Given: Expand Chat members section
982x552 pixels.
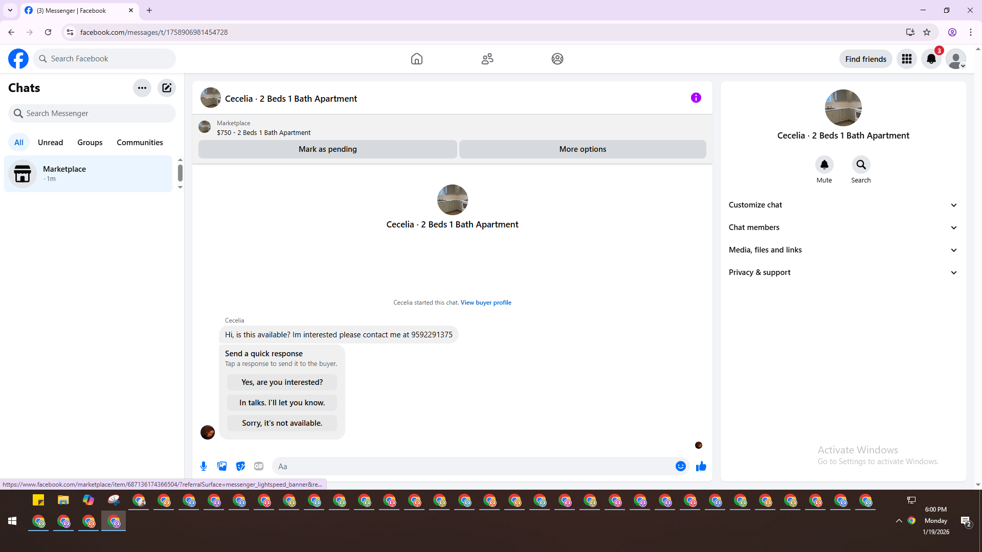Looking at the screenshot, I should (842, 227).
